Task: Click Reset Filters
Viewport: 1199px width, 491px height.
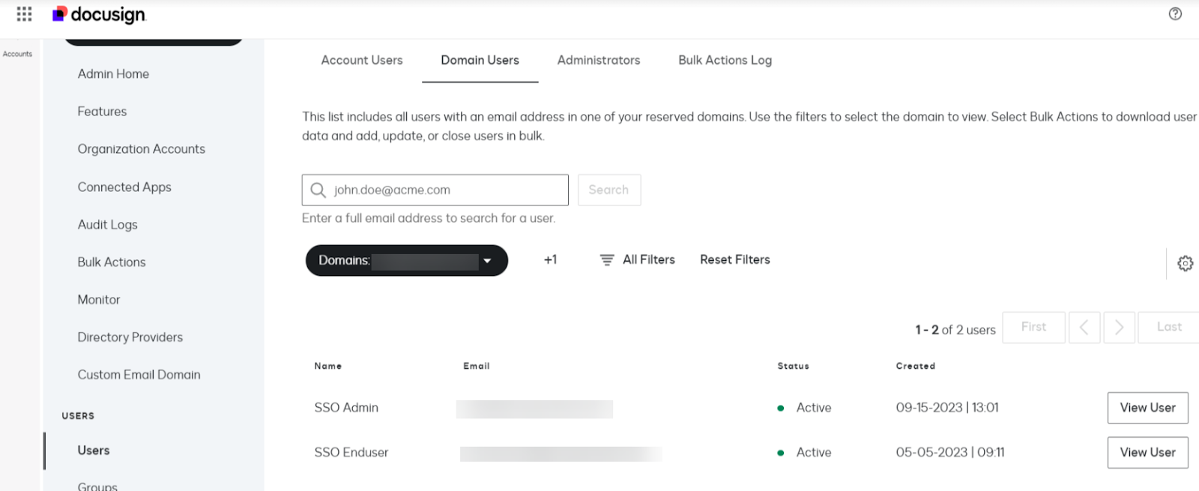Action: (x=734, y=259)
